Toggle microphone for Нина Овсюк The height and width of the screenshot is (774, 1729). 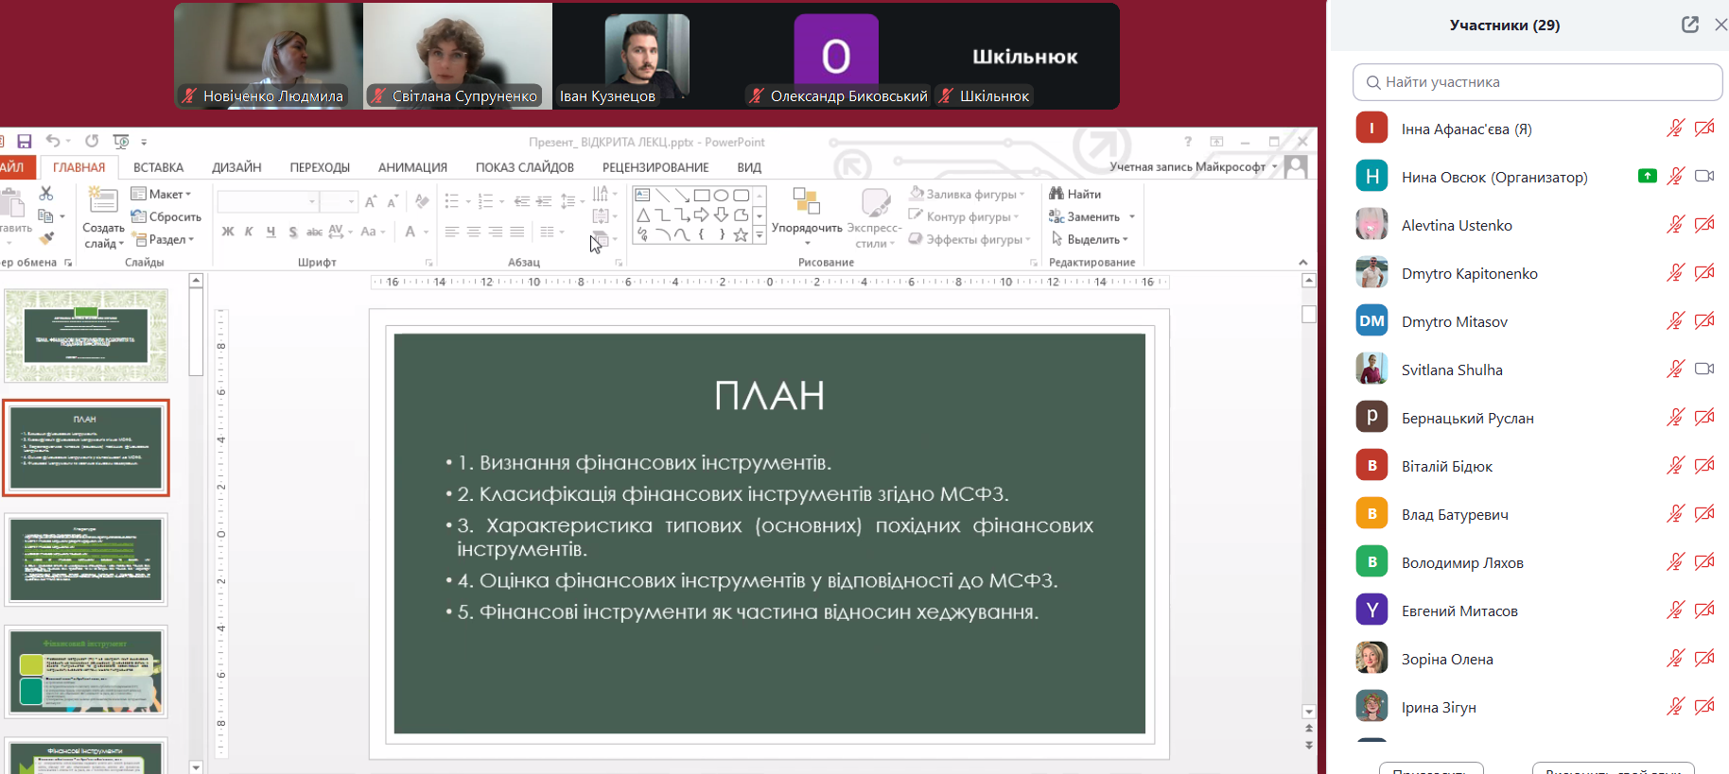[x=1675, y=177]
